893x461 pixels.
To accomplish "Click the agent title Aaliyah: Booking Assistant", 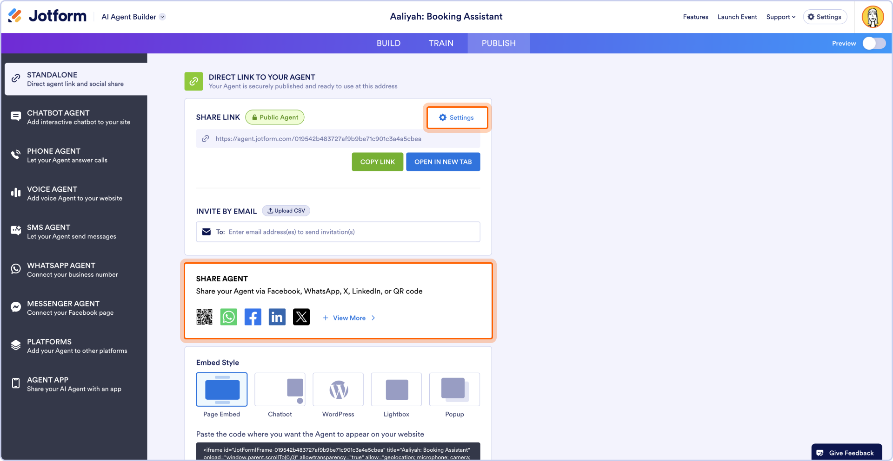I will coord(446,17).
